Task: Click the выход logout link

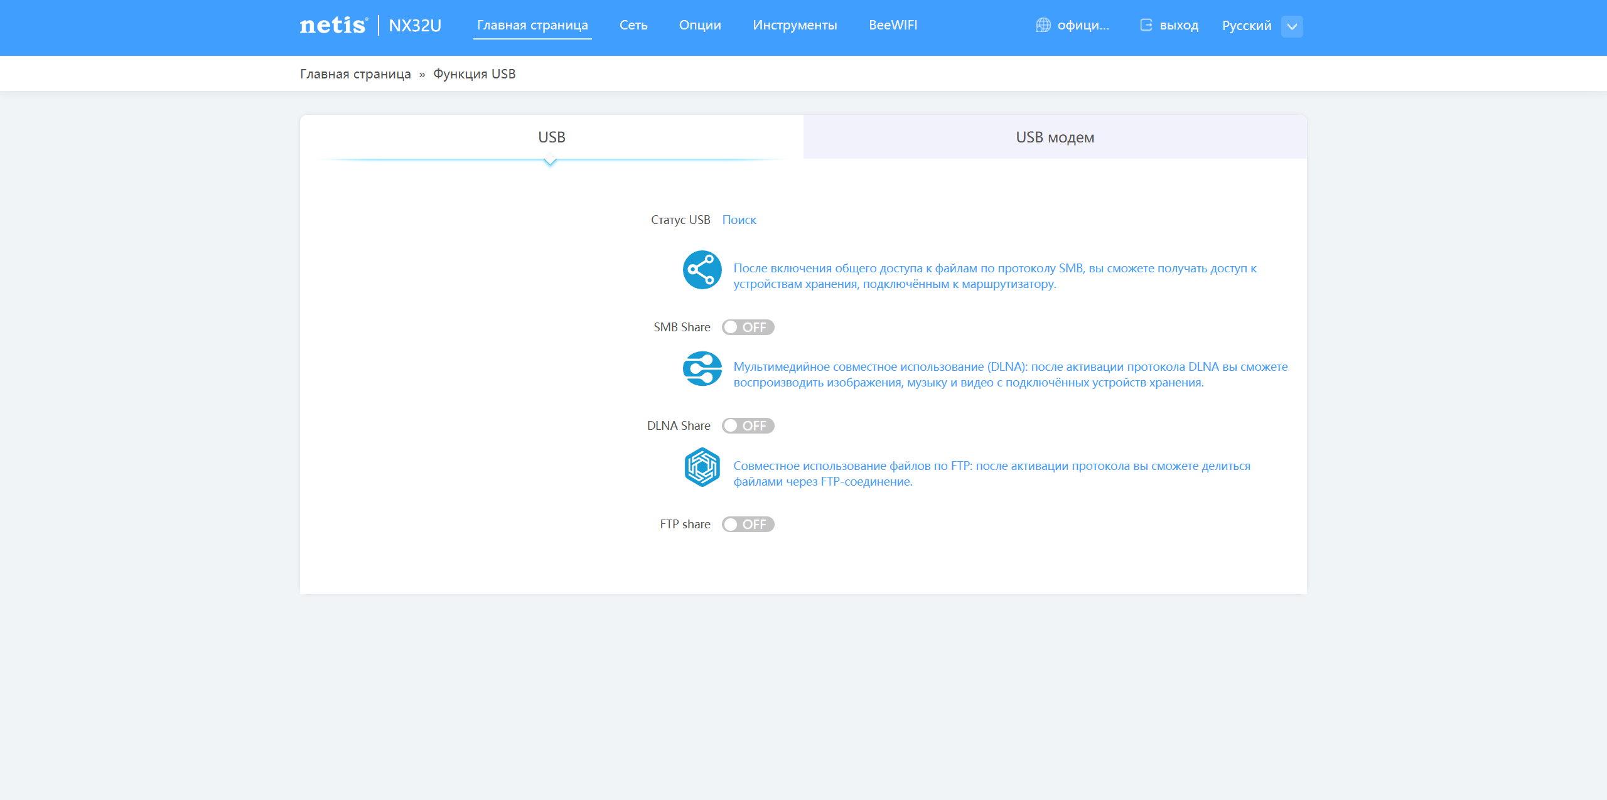Action: click(x=1178, y=26)
